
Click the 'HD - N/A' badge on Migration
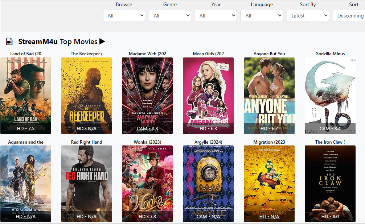pyautogui.click(x=269, y=216)
